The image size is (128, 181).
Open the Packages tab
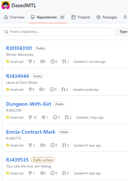coord(107,17)
